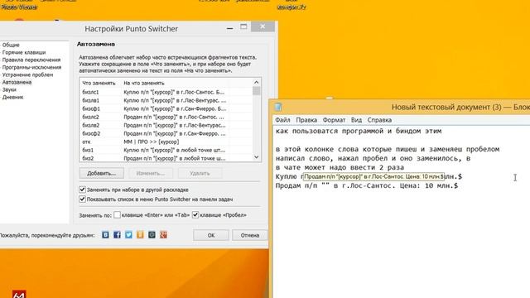
Task: Open the Устранение проблем section
Action: pyautogui.click(x=27, y=74)
